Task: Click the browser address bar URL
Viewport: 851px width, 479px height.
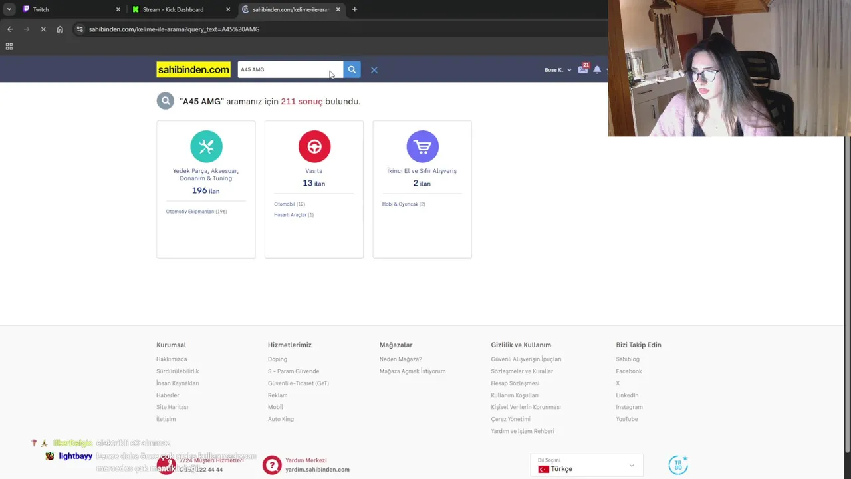Action: (174, 29)
